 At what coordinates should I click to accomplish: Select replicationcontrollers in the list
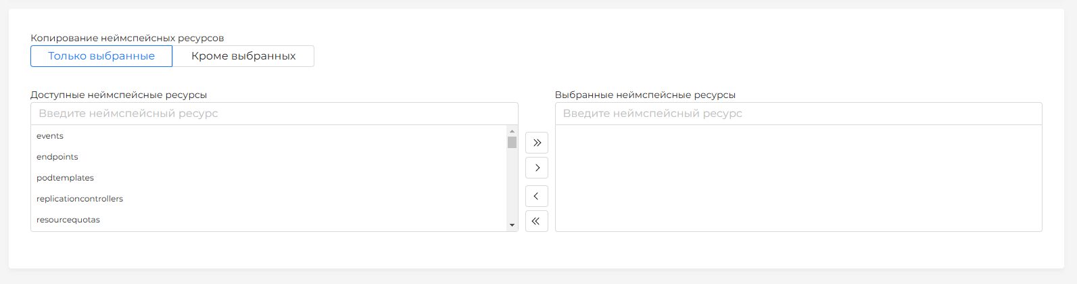pyautogui.click(x=80, y=199)
